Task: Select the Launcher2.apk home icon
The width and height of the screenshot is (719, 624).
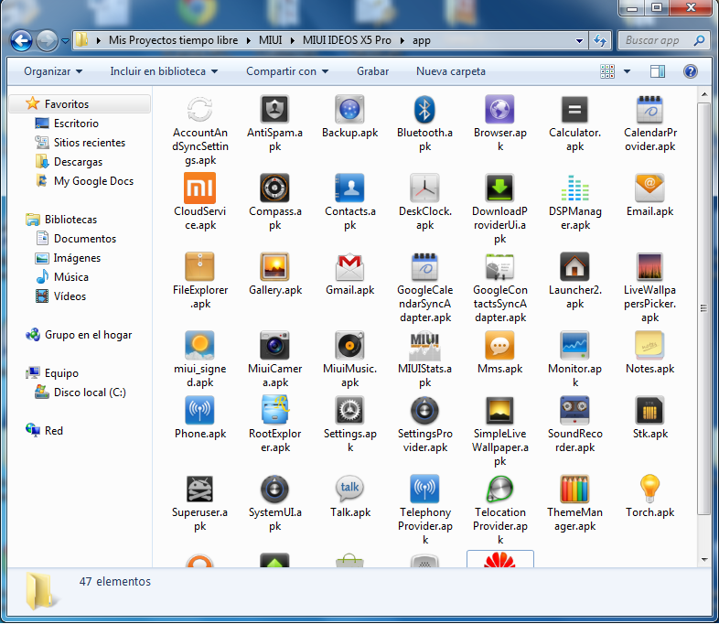Action: [574, 266]
